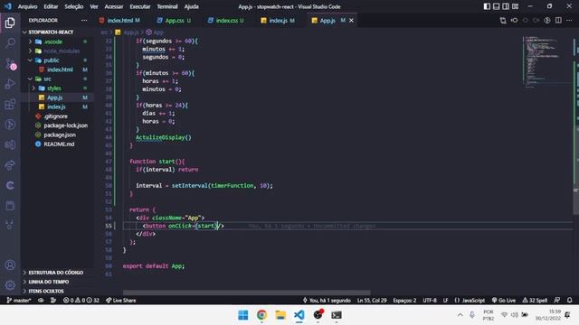Viewport: 579px width, 325px height.
Task: Toggle the Secondary Side Bar layout button
Action: (506, 6)
